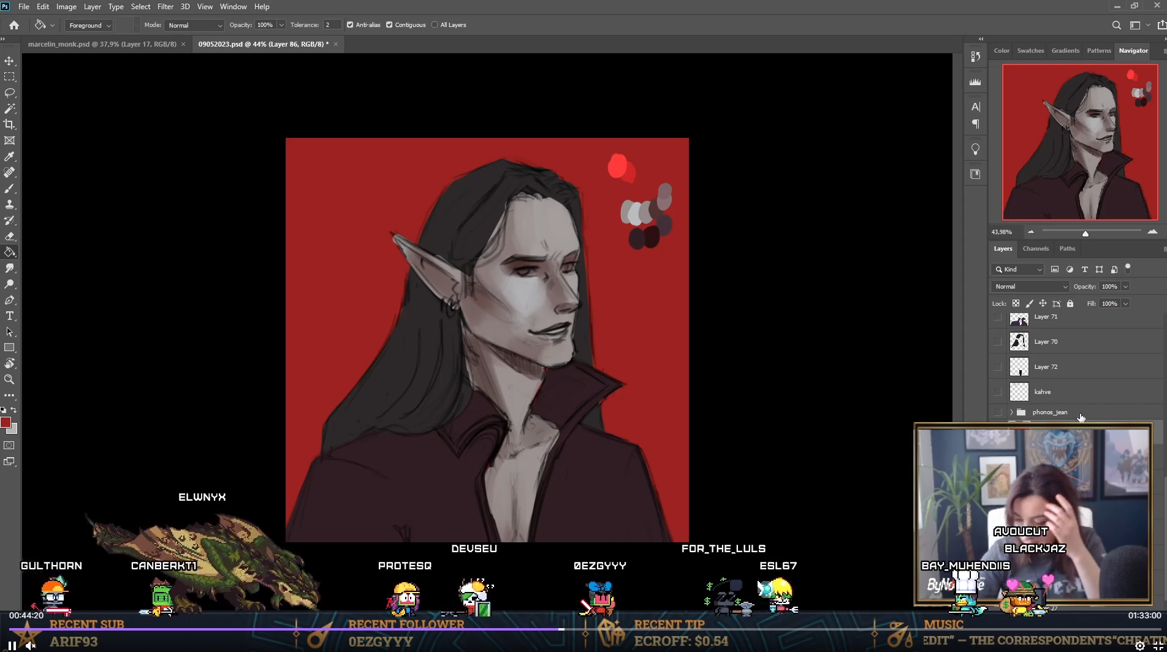The height and width of the screenshot is (652, 1167).
Task: Show the kahve layer visibility
Action: point(998,392)
